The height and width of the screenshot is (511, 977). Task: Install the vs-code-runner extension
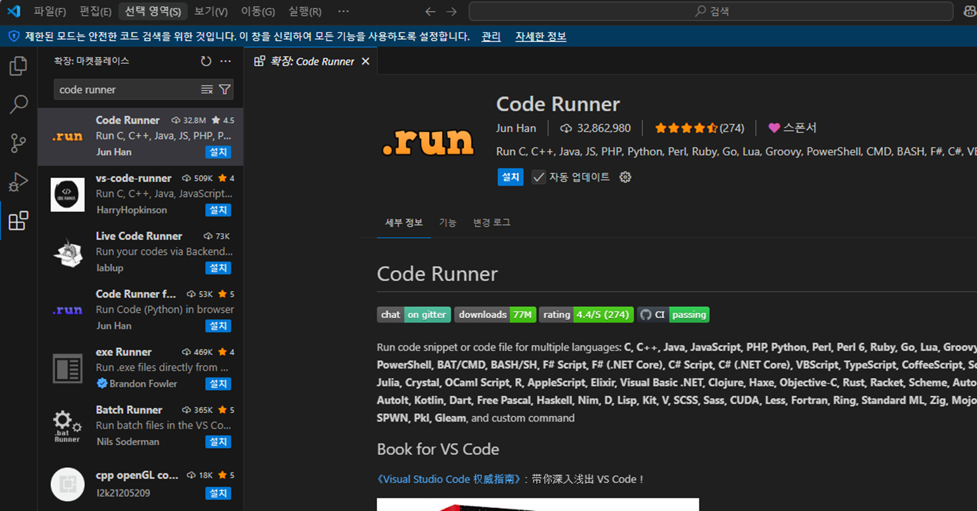(x=218, y=210)
